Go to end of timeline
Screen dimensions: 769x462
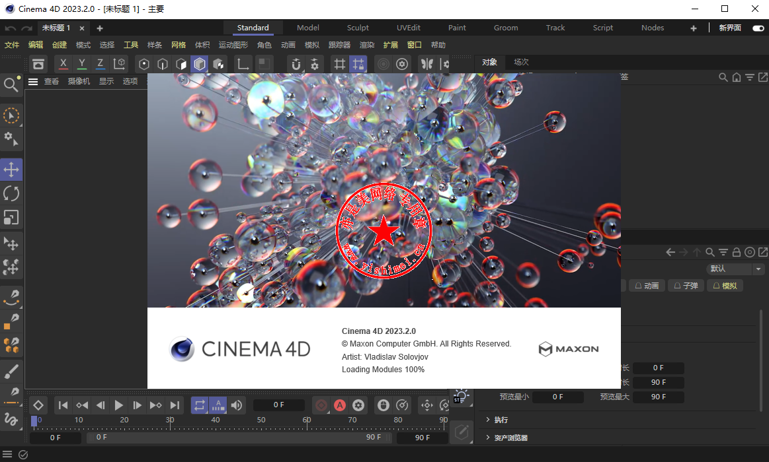175,405
